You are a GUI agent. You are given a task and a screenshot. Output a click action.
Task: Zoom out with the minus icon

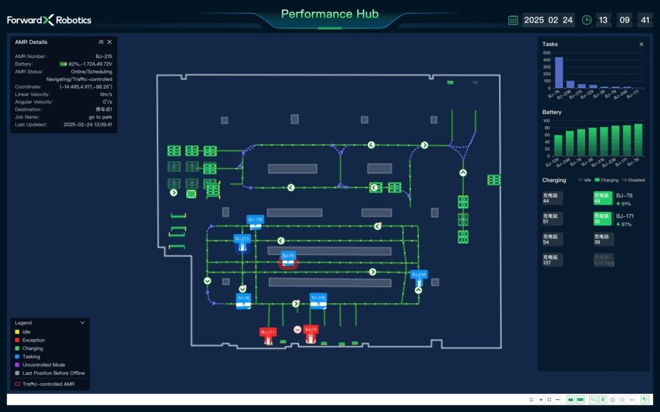558,400
